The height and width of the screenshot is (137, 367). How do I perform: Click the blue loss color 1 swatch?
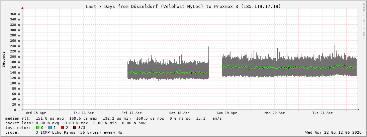pyautogui.click(x=50, y=128)
